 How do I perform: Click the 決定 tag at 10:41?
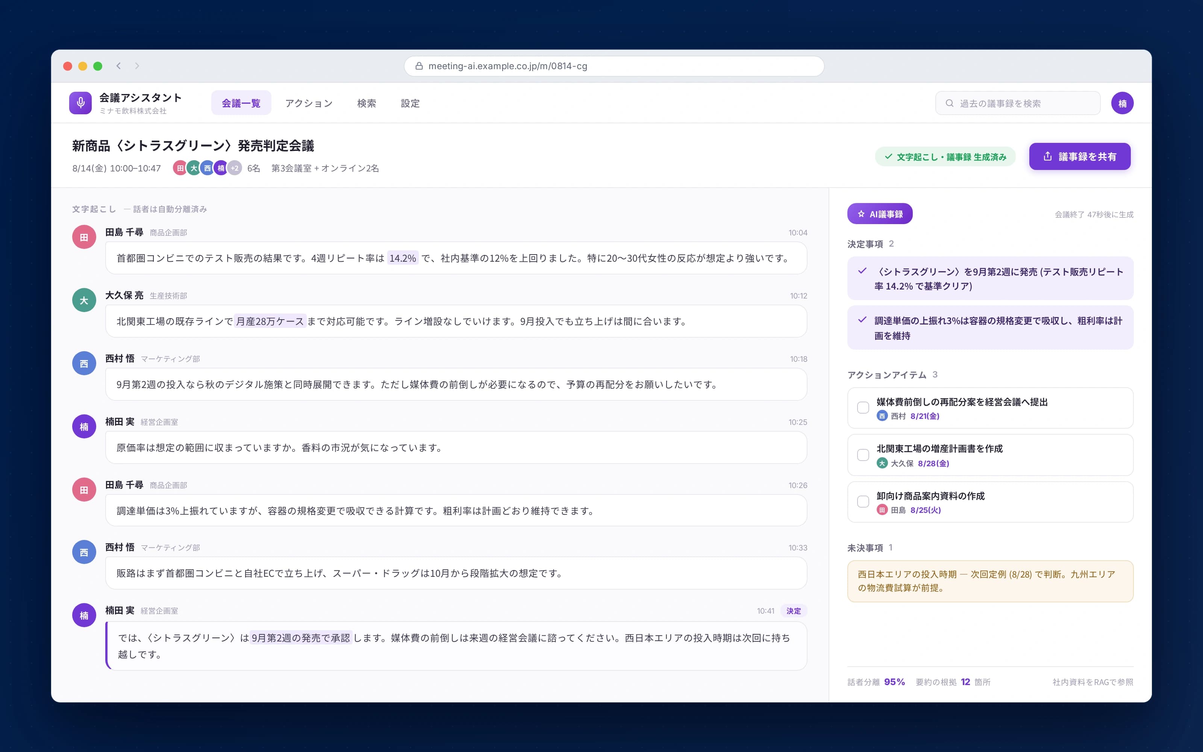tap(793, 611)
